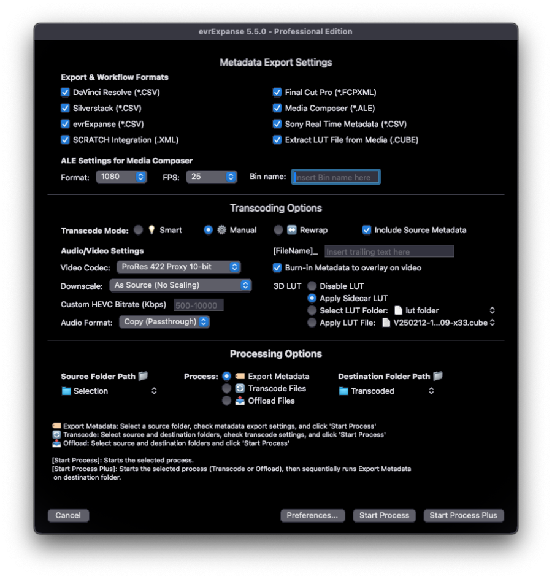Click the Destination Folder Path folder icon

(x=438, y=376)
